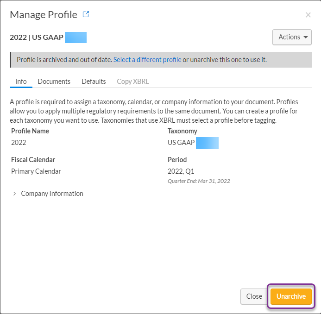Click the Company Information section label
Viewport: 321px width, 314px height.
coord(52,194)
